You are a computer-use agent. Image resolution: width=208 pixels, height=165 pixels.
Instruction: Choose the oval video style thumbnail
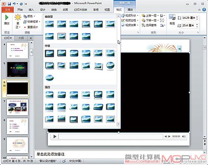point(110,65)
